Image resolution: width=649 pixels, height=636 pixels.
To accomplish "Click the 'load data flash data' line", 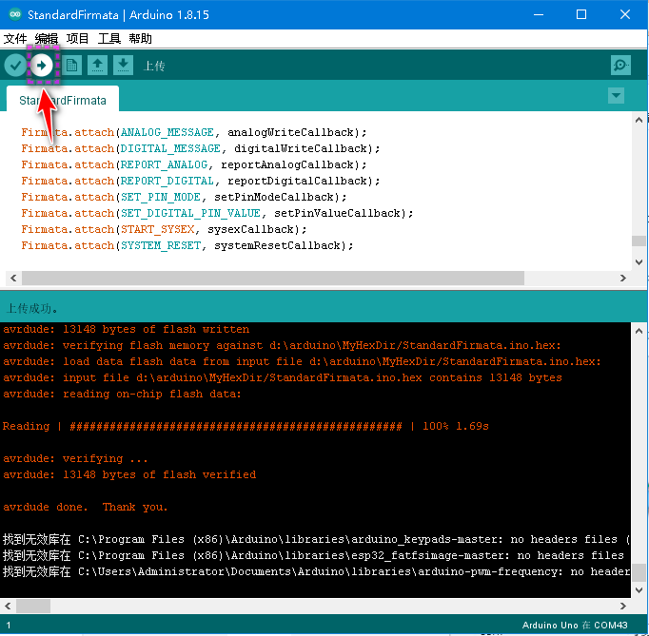I will (x=302, y=362).
